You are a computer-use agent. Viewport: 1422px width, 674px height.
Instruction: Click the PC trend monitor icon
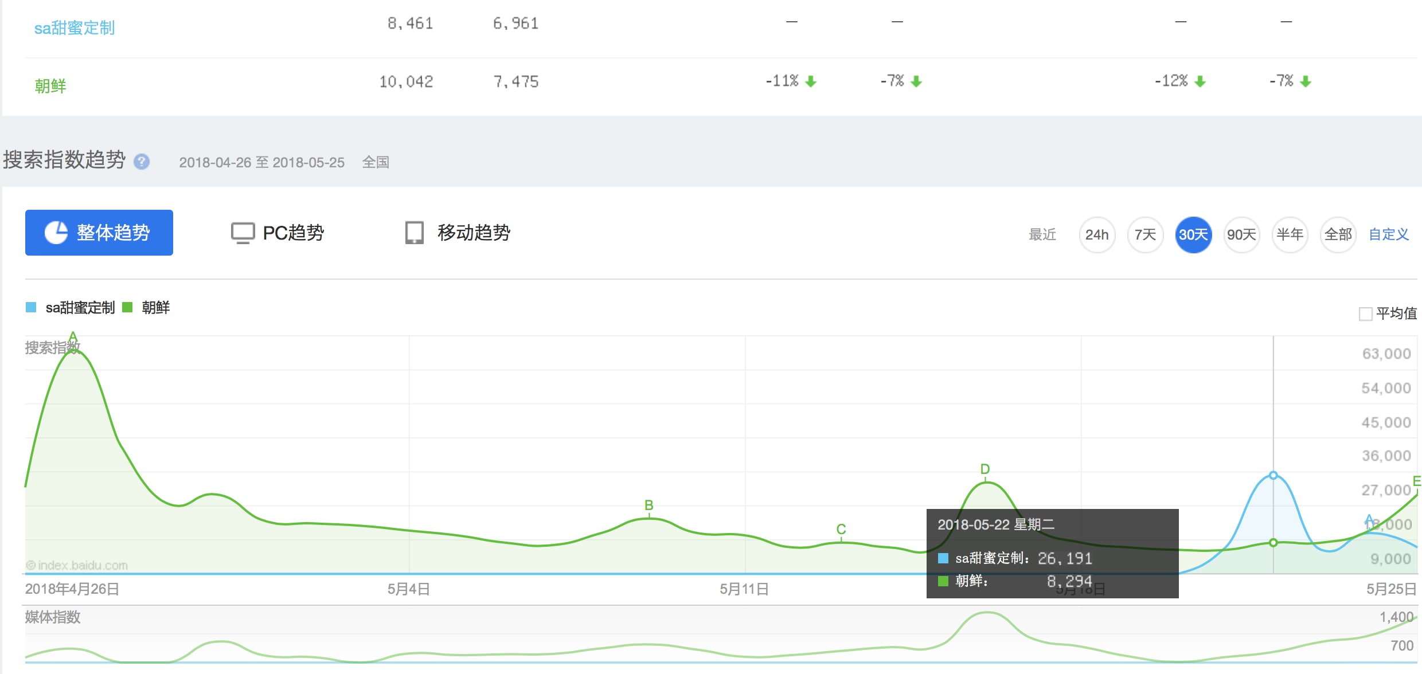pyautogui.click(x=243, y=233)
